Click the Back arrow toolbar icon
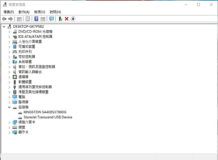The width and height of the screenshot is (218, 160). (x=4, y=19)
